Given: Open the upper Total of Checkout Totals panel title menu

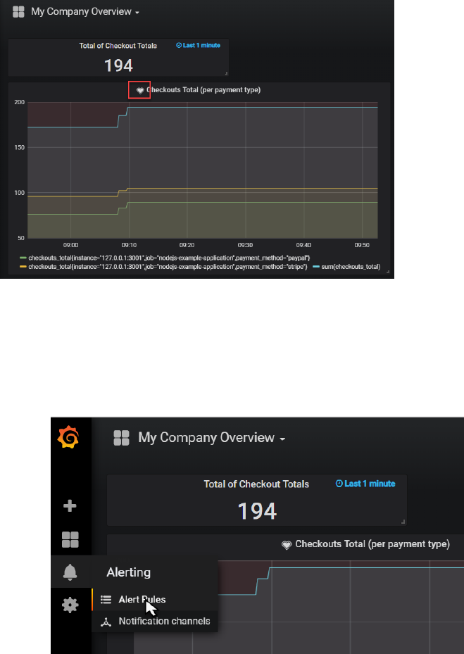Looking at the screenshot, I should click(x=118, y=46).
